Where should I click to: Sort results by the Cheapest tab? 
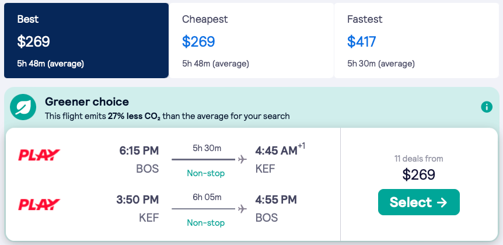pyautogui.click(x=251, y=41)
